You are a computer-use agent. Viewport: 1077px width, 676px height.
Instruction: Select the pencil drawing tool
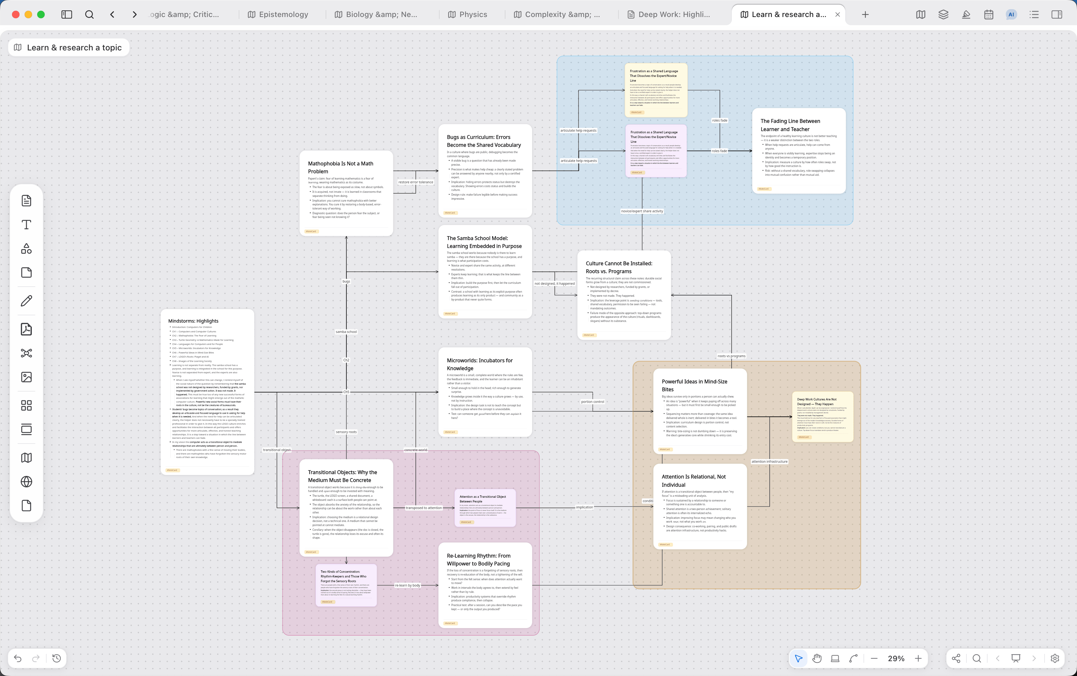26,301
